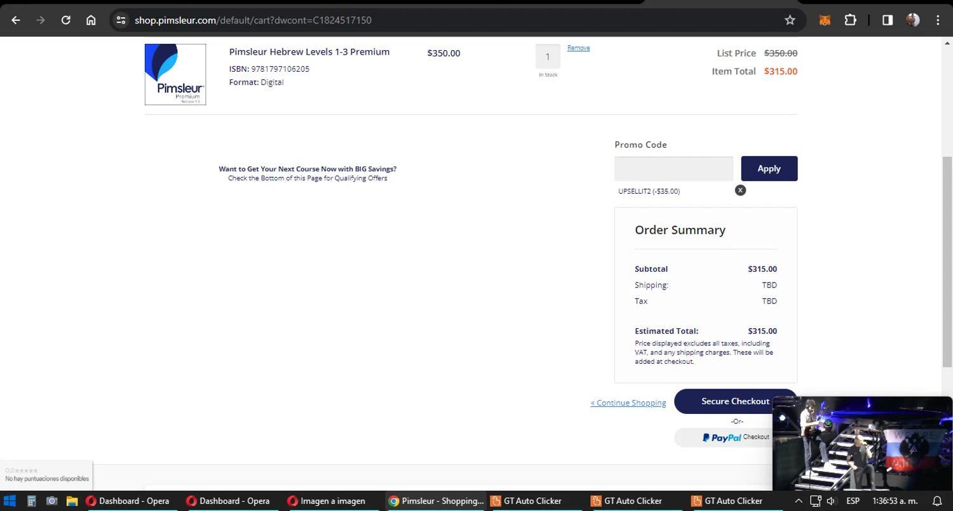Open the browser home page icon
This screenshot has width=953, height=511.
coord(91,20)
